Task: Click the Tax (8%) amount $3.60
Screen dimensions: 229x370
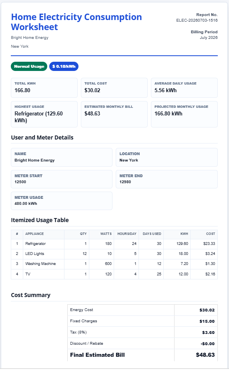Action: coord(208,332)
